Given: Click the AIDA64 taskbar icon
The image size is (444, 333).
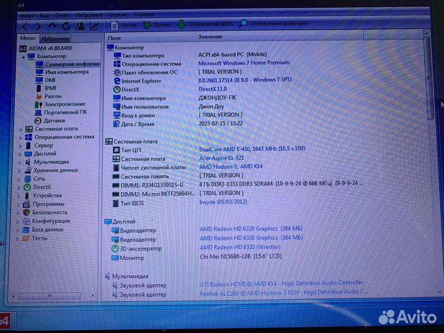Looking at the screenshot, I should click(5, 321).
